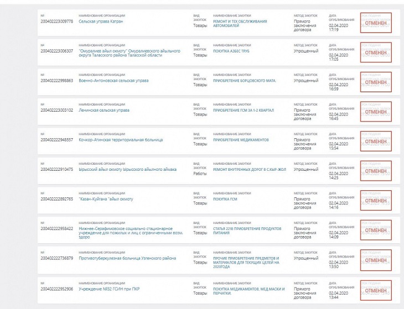Open Военно-Антоновская сельская управа link
Image resolution: width=404 pixels, height=309 pixels.
point(114,81)
